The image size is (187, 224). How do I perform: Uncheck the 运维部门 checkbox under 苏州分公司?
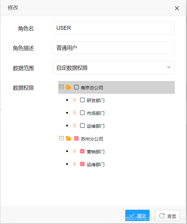coord(83,164)
